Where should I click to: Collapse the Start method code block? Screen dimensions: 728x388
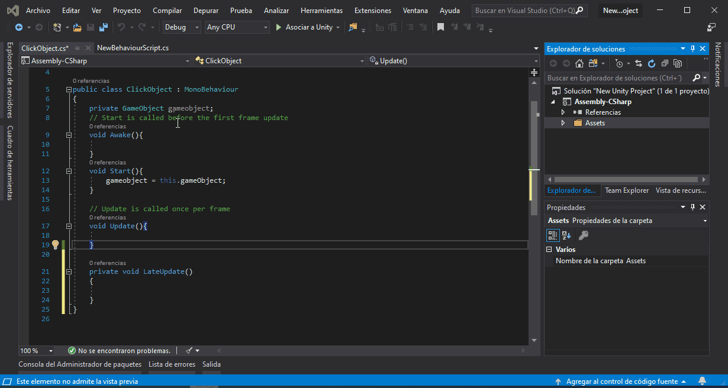[69, 171]
